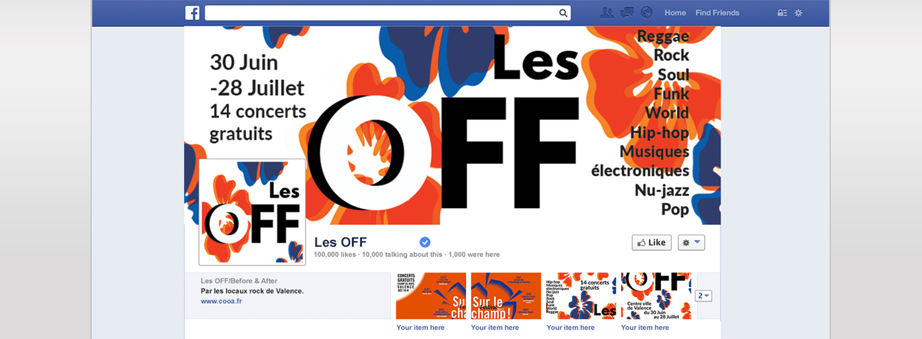Open the Centre ville de Valence thumbnail
Screen dimensions: 922x339
(656, 296)
